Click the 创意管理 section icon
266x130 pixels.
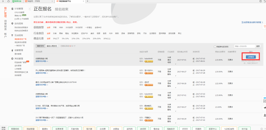coord(12,50)
